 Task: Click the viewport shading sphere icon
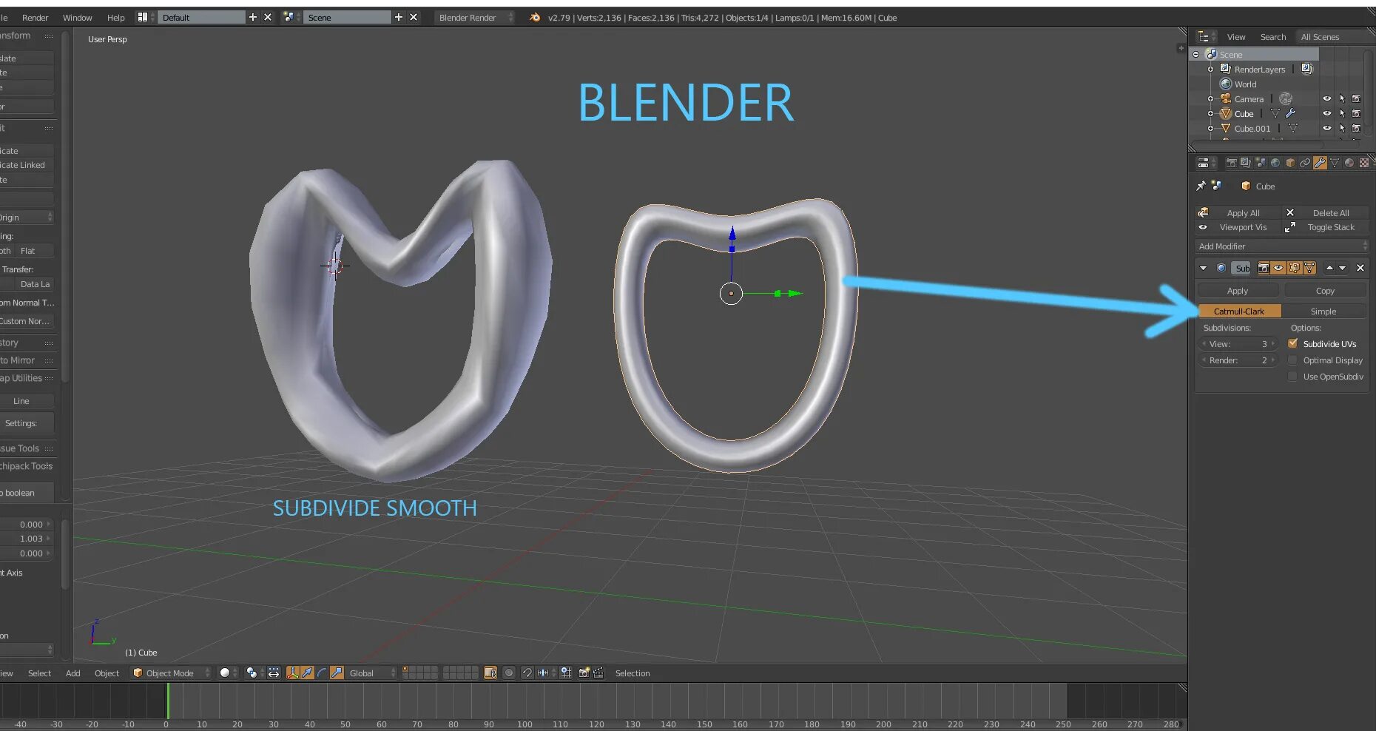tap(225, 673)
